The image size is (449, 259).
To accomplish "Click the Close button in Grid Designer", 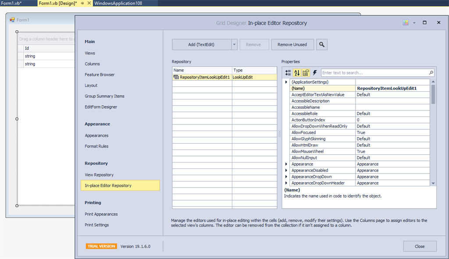I will pyautogui.click(x=419, y=246).
